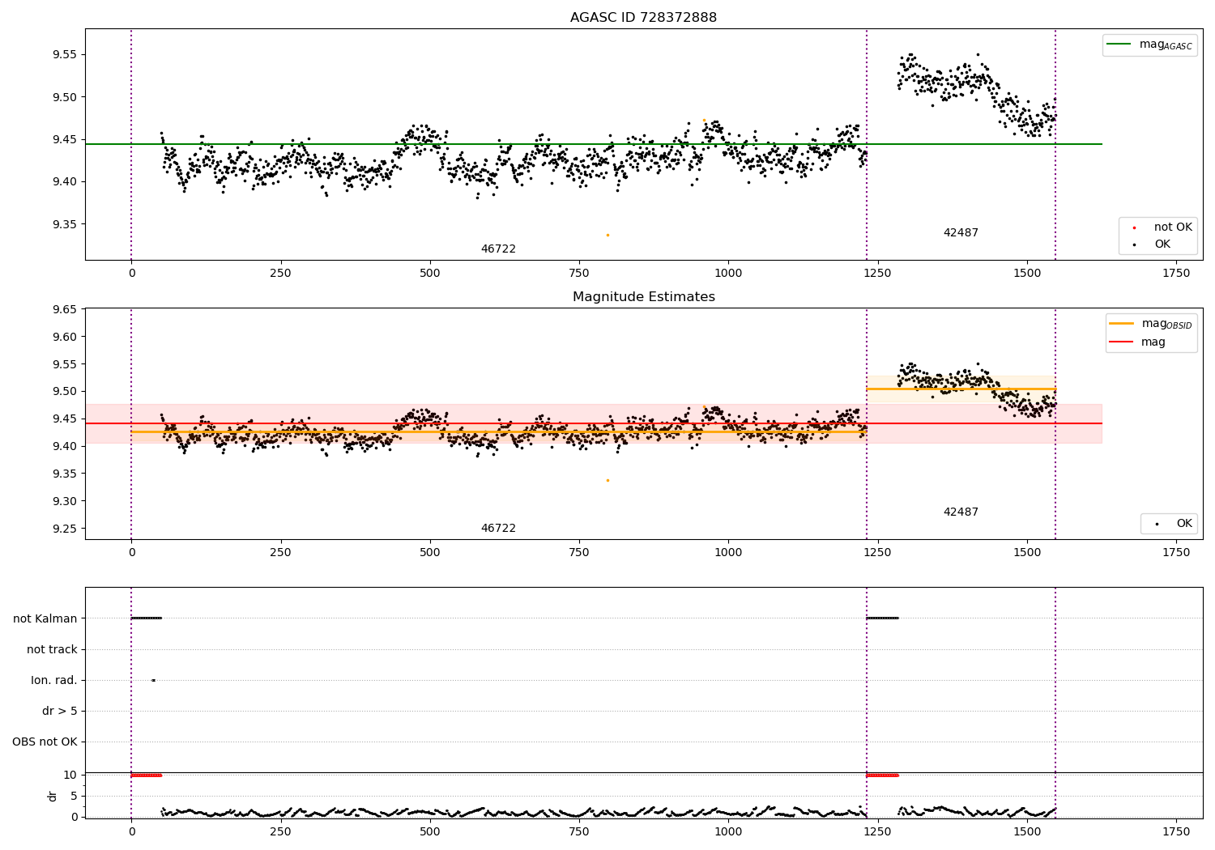Click the "Ion. rad." row label
The width and height of the screenshot is (1215, 850).
coord(54,680)
